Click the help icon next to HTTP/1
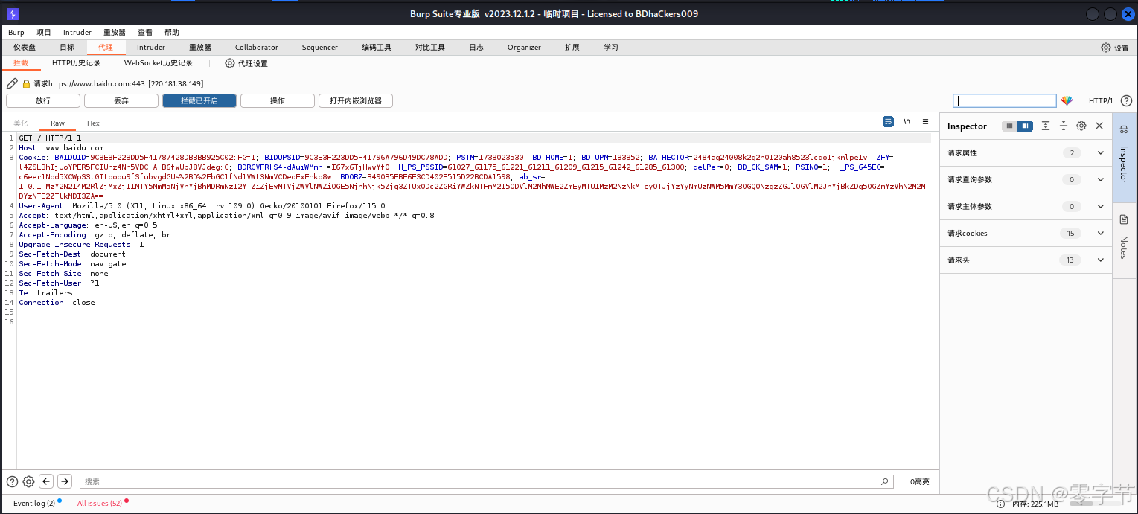The height and width of the screenshot is (514, 1138). click(1126, 100)
